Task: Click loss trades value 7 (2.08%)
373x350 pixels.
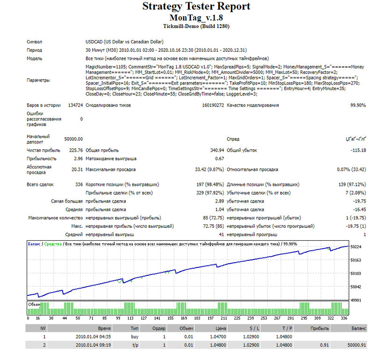Action: [356, 193]
